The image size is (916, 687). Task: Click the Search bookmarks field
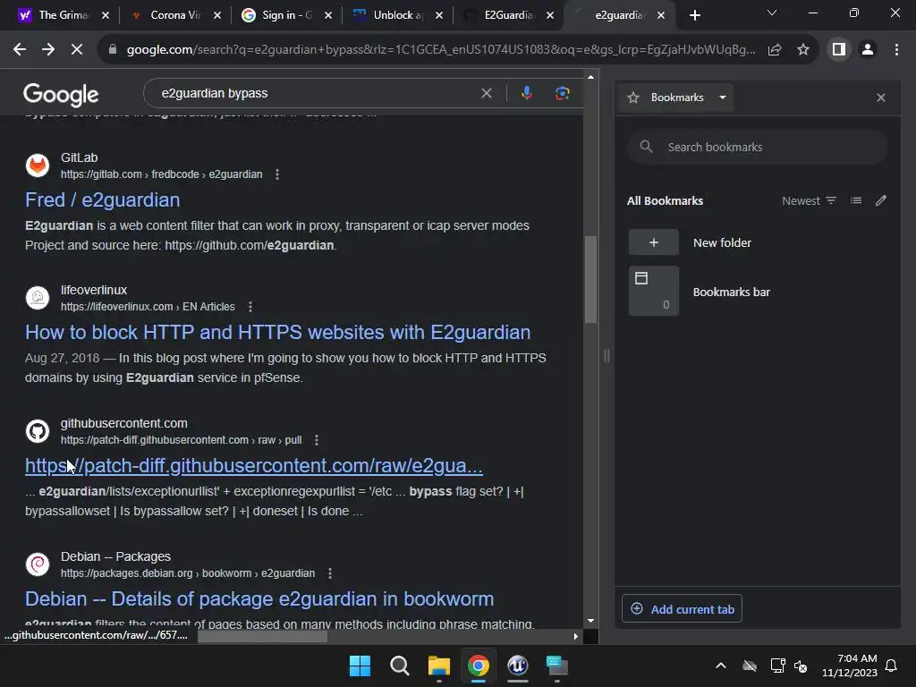pyautogui.click(x=757, y=147)
